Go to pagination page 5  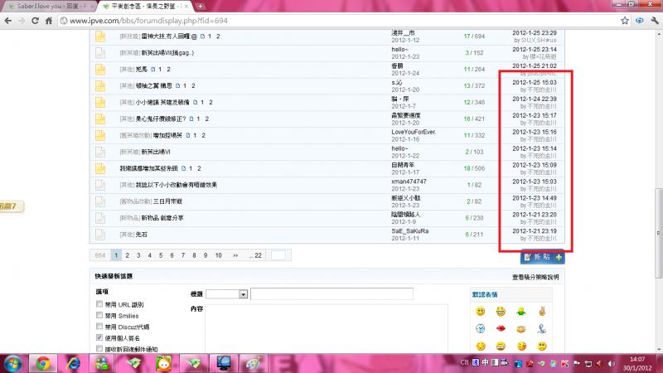[161, 255]
